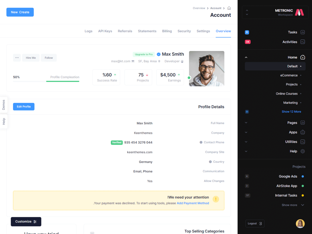Click the Apps basket icon in sidebar
Image resolution: width=312 pixels, height=234 pixels.
tap(303, 132)
